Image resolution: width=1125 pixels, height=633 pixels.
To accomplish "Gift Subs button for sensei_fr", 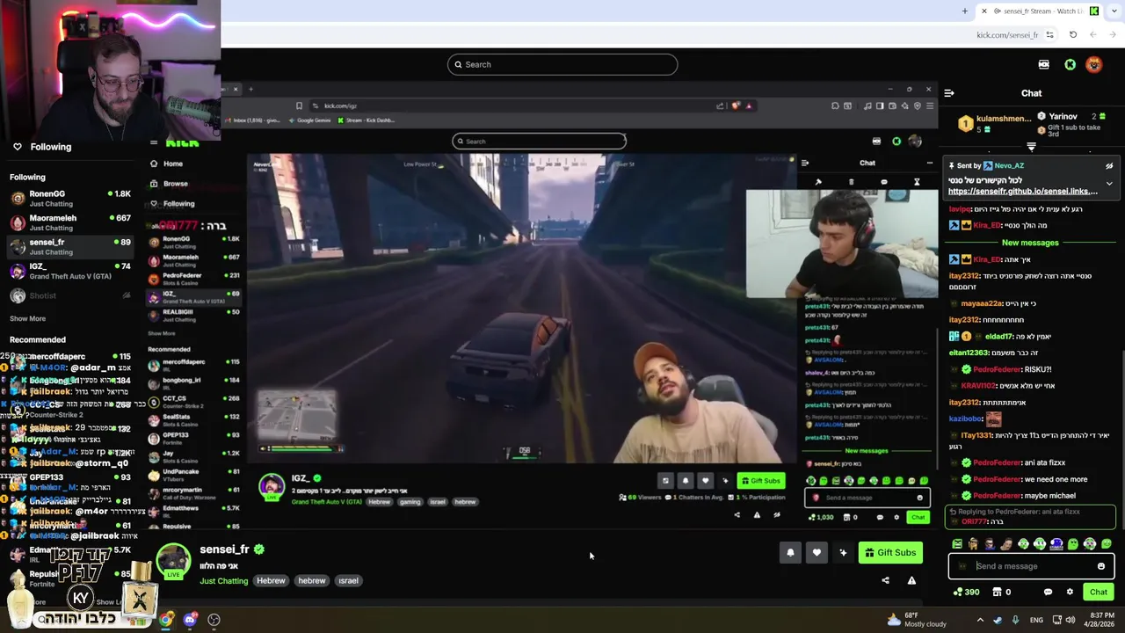I will (x=889, y=552).
